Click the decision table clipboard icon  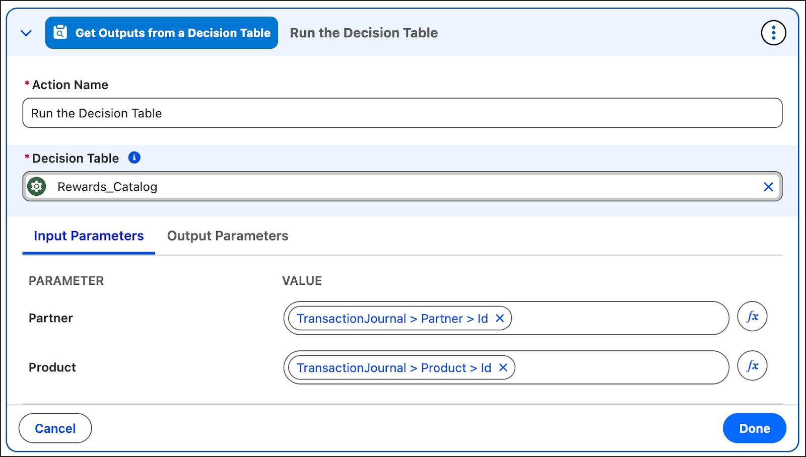pyautogui.click(x=60, y=33)
